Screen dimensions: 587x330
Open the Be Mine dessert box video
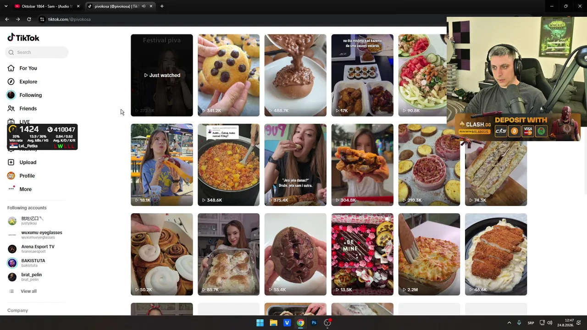pyautogui.click(x=362, y=254)
